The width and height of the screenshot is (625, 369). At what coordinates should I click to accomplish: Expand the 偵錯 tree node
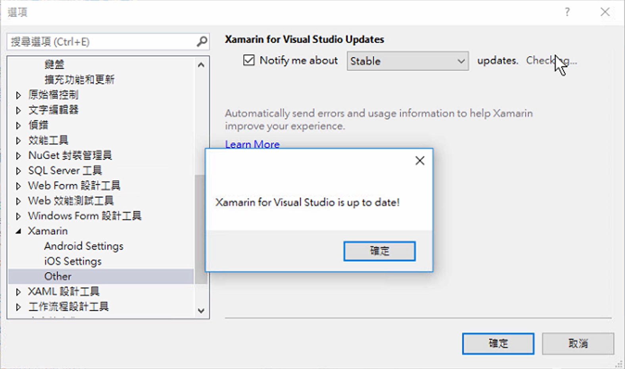[18, 125]
